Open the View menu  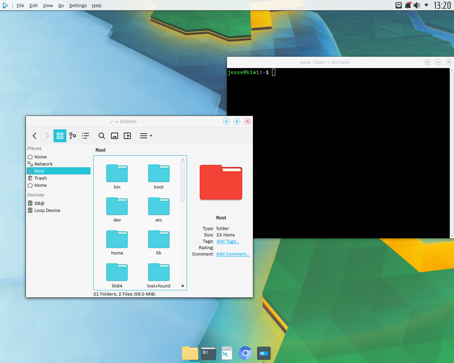click(48, 5)
